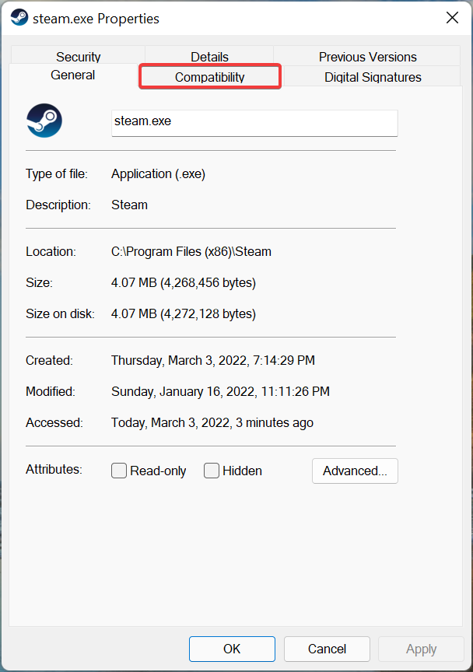This screenshot has height=672, width=473.
Task: Click the steam.exe file name field
Action: click(x=254, y=122)
